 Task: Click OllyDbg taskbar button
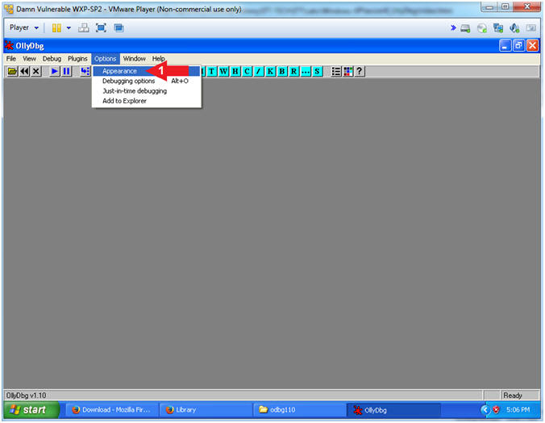coord(393,410)
